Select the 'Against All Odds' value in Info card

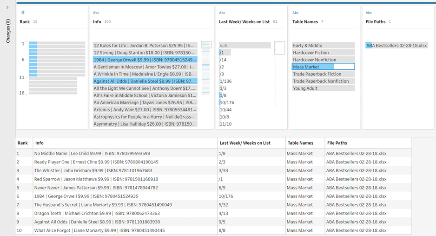pyautogui.click(x=145, y=81)
